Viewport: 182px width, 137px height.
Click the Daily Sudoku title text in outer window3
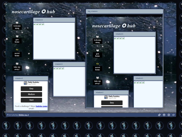coord(34,82)
